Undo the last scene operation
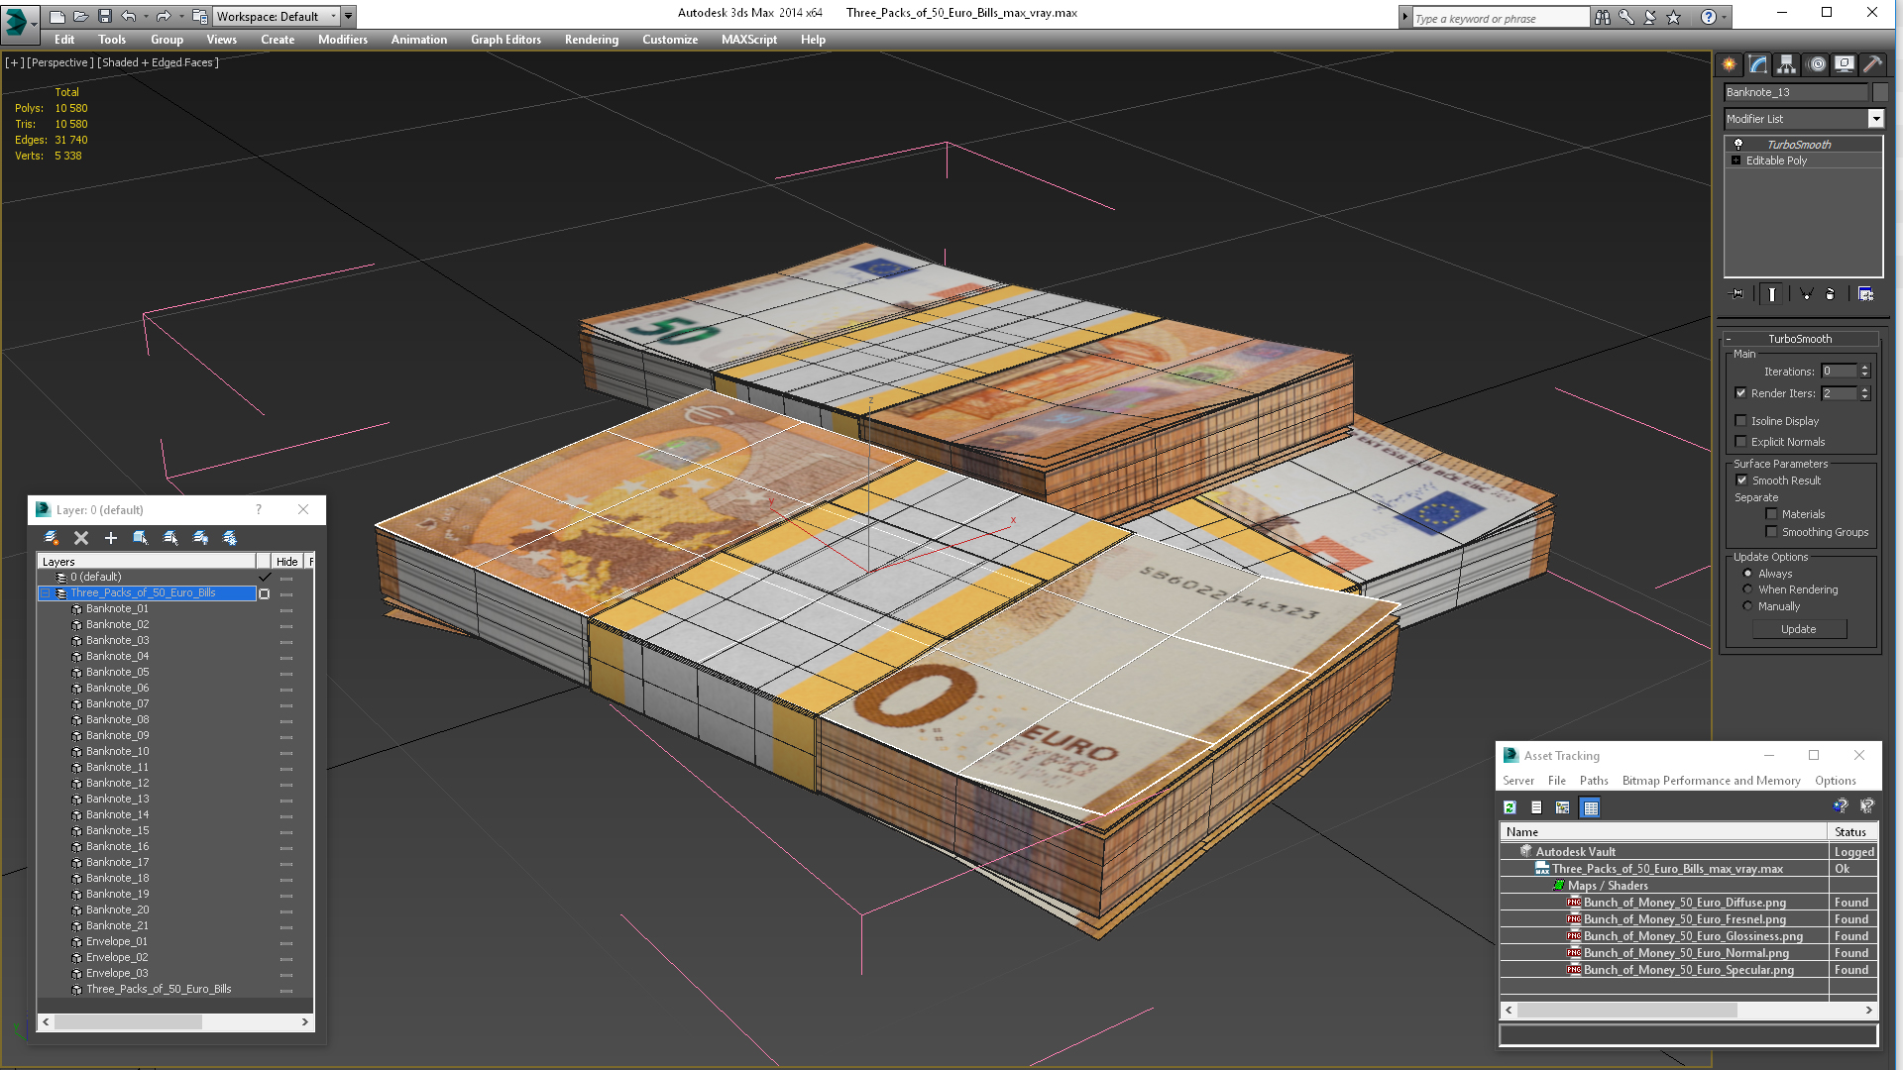1903x1070 pixels. (128, 16)
